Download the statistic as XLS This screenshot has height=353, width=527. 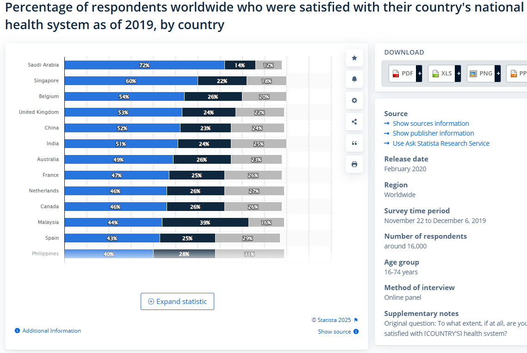click(x=444, y=74)
